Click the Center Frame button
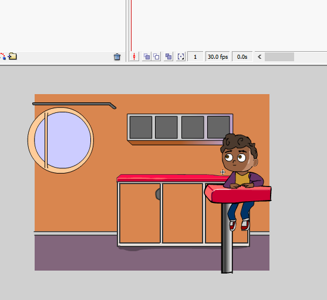 134,56
